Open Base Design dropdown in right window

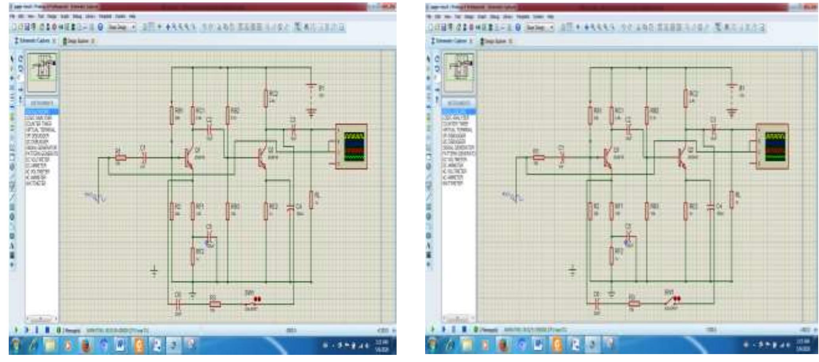pyautogui.click(x=539, y=27)
